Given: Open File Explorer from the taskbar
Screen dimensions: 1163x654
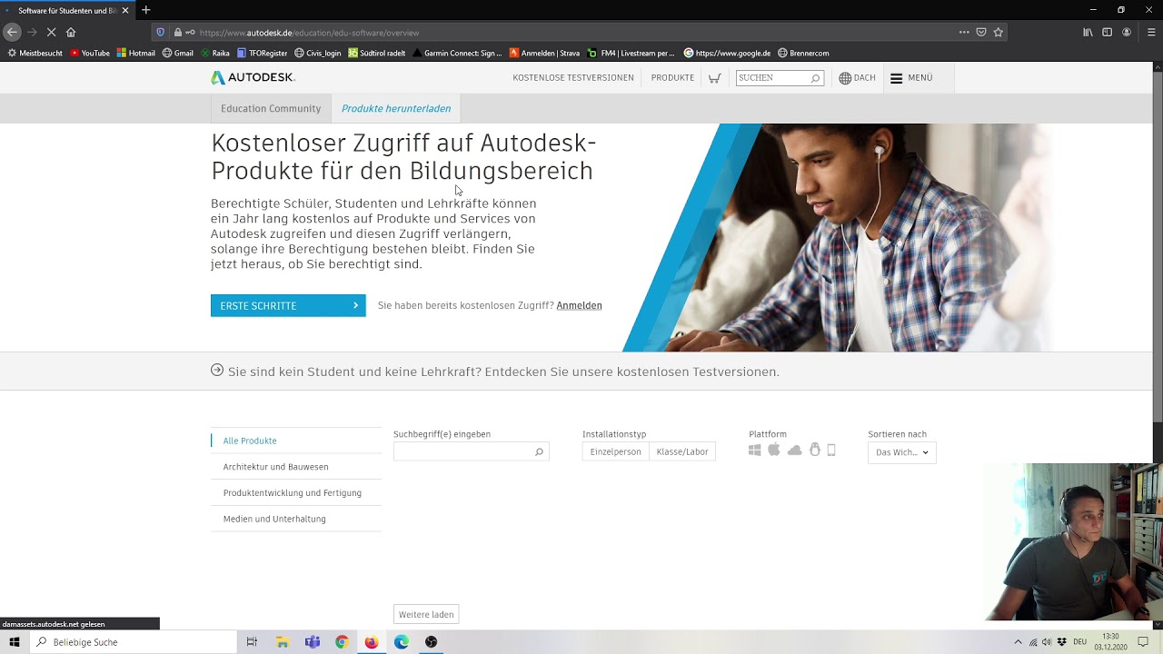Looking at the screenshot, I should pos(283,642).
